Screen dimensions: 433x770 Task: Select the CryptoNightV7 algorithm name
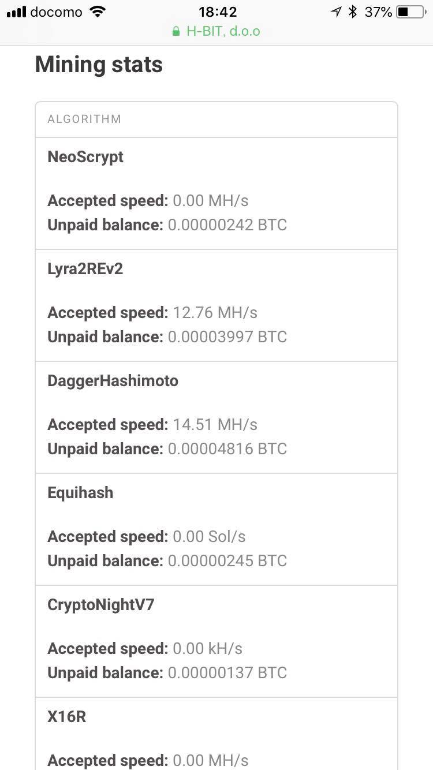coord(101,605)
